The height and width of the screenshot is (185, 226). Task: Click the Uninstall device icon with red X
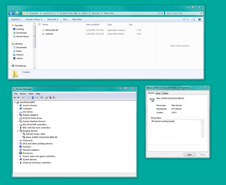50,98
